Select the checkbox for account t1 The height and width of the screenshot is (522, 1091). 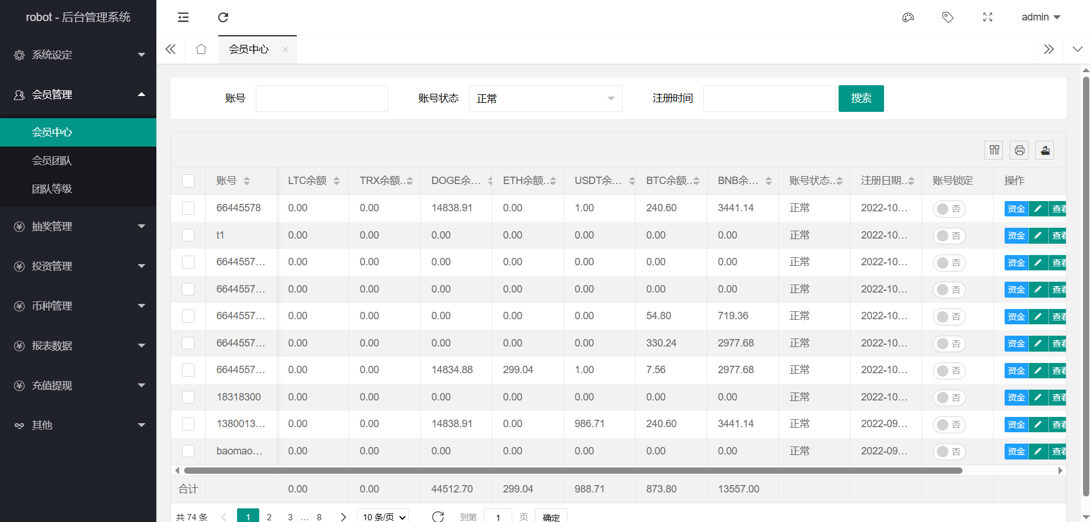click(188, 235)
